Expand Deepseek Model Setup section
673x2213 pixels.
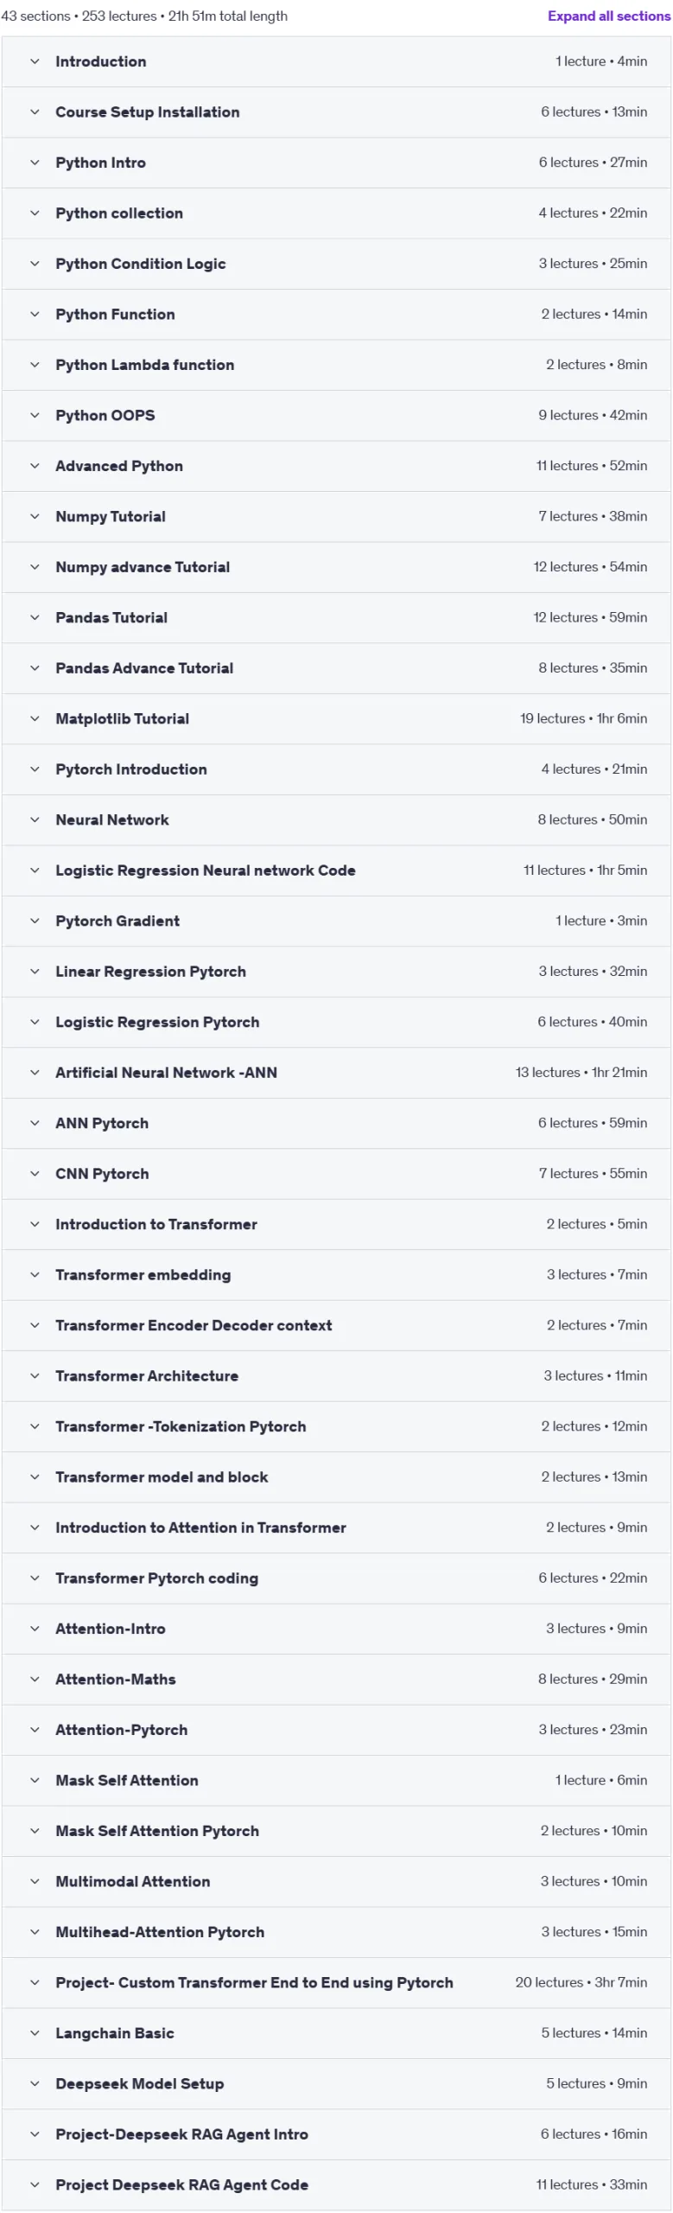(336, 2083)
